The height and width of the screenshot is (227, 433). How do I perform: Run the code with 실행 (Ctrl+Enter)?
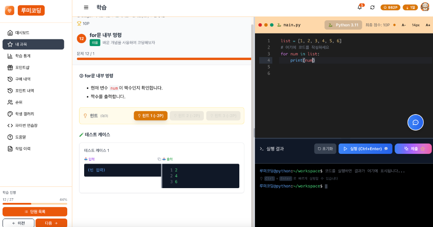pos(365,149)
